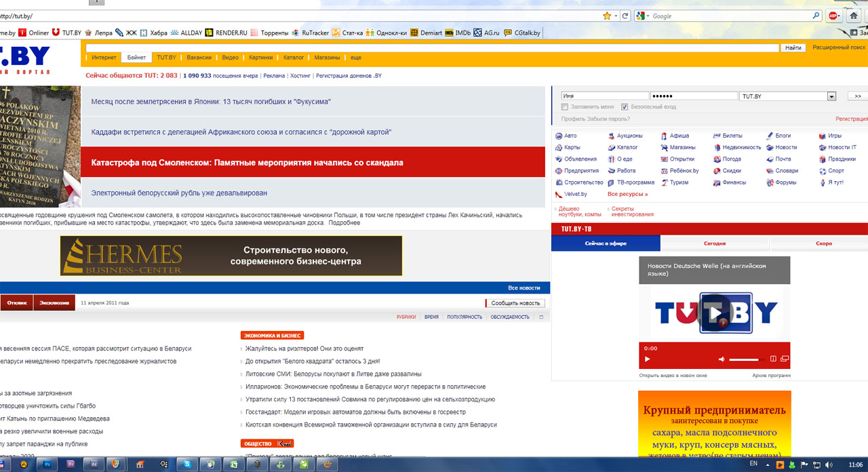Click the Афиша icon
This screenshot has height=472, width=868.
(664, 136)
